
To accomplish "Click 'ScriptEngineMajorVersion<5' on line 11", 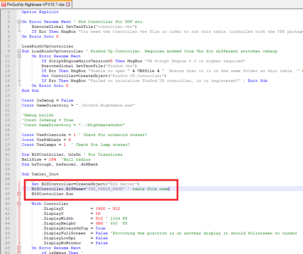I will click(81, 61).
